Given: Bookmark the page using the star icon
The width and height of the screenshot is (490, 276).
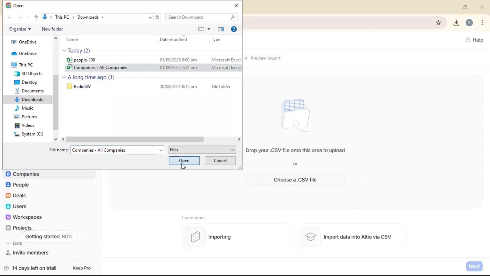Looking at the screenshot, I should click(x=438, y=22).
